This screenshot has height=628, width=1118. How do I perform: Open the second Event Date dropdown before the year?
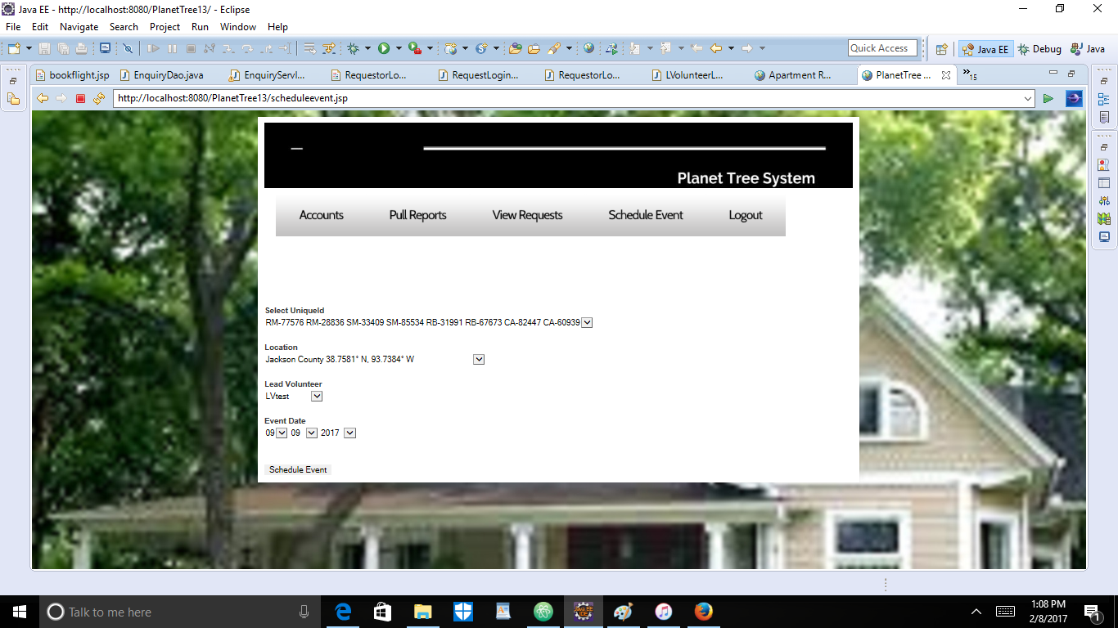[311, 433]
